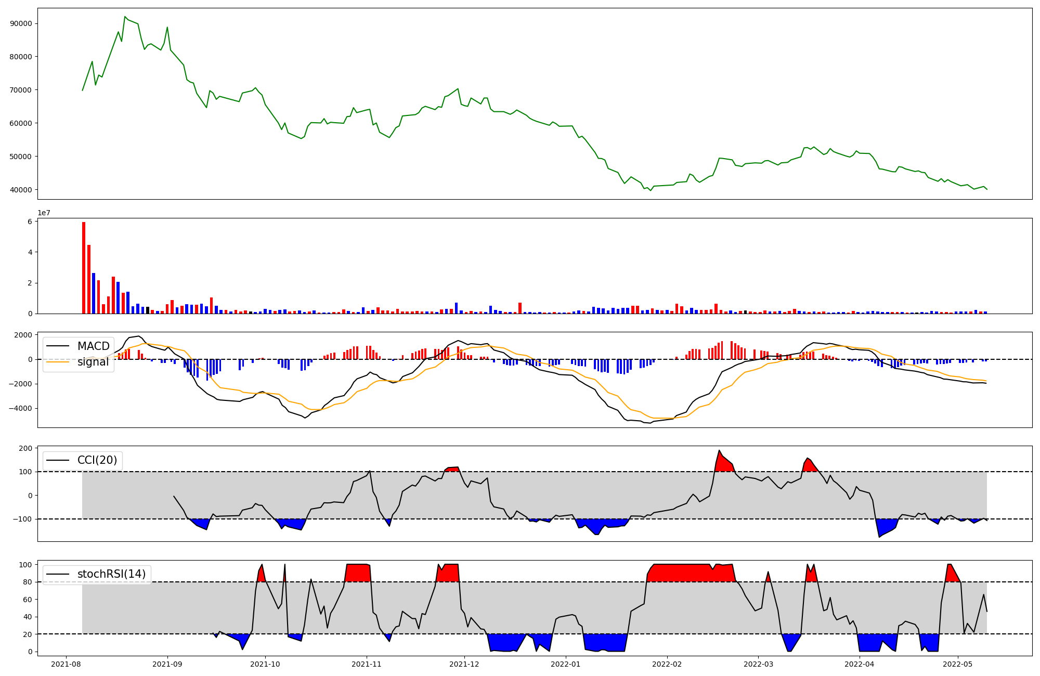This screenshot has width=1040, height=676.
Task: Click the highest peak of the green price line
Action: (125, 17)
